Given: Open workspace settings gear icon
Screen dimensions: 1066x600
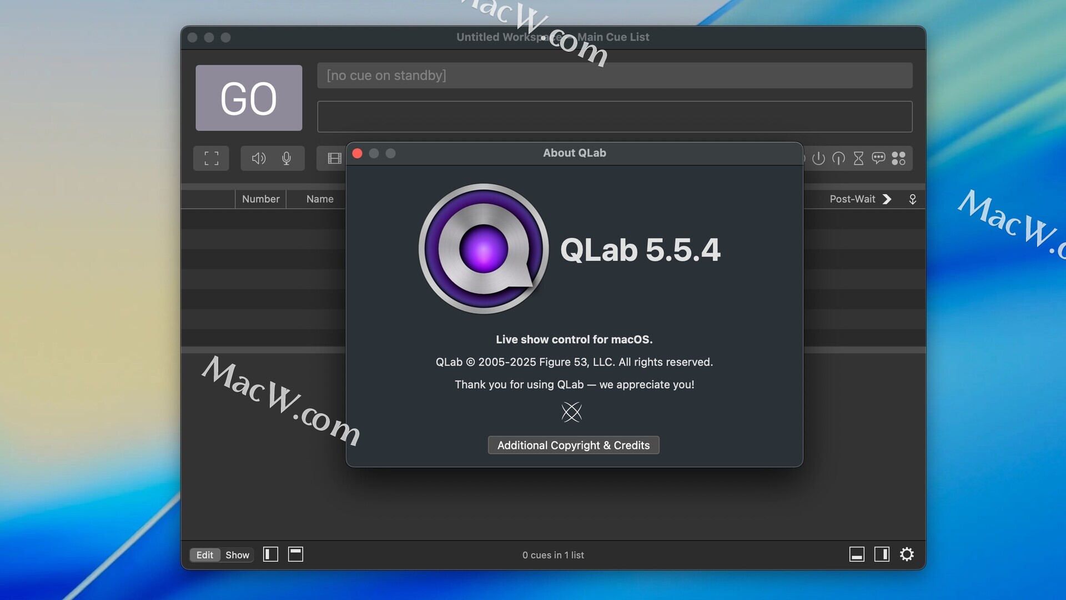Looking at the screenshot, I should (x=907, y=554).
